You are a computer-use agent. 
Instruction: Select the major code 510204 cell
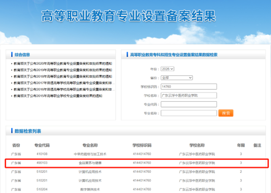42,189
